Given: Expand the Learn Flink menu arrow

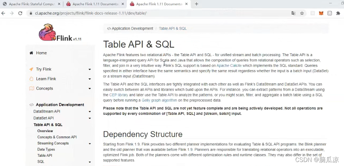Looking at the screenshot, I should click(x=90, y=79).
